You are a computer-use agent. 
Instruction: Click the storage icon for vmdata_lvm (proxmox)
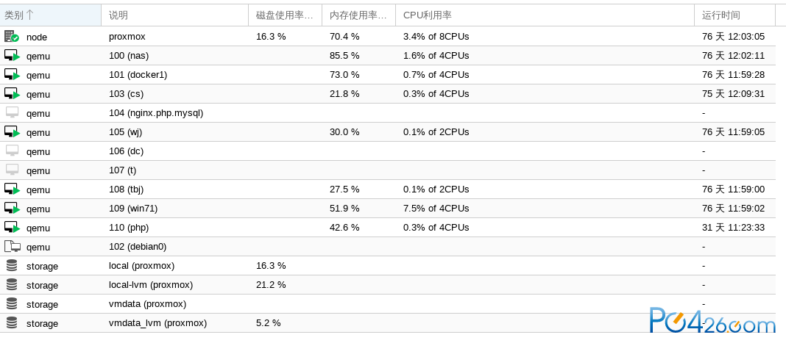coord(12,323)
